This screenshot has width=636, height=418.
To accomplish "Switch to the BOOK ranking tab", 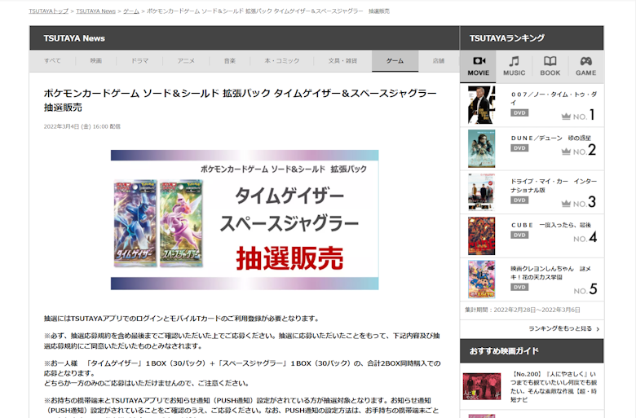I will 550,67.
